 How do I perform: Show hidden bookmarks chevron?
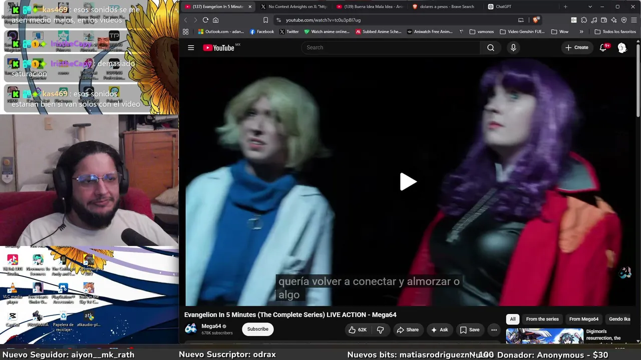[x=581, y=31]
